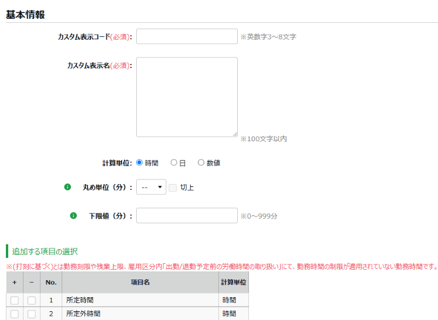This screenshot has width=438, height=320.
Task: Check the plus checkbox for 所定時間 row
Action: tap(15, 300)
